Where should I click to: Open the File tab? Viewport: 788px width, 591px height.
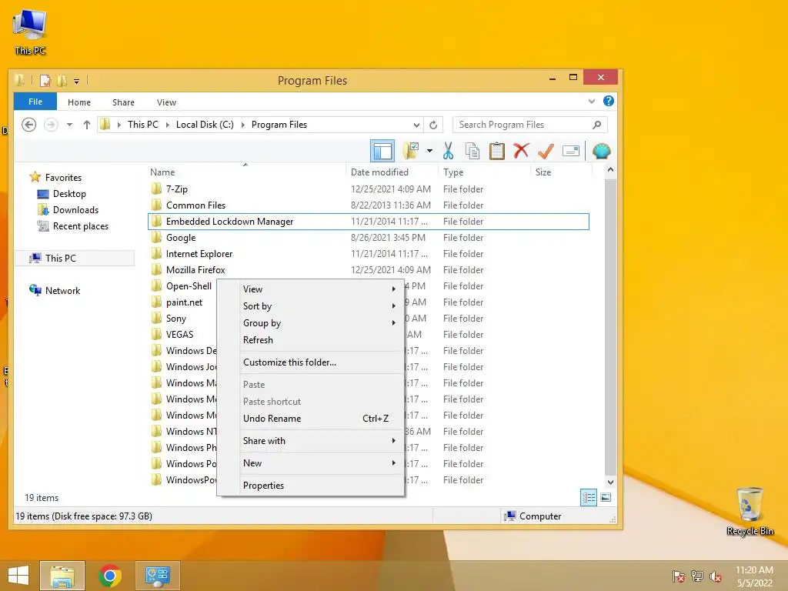[35, 102]
